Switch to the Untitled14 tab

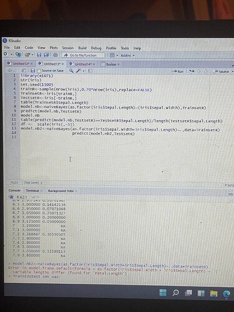pos(82,64)
